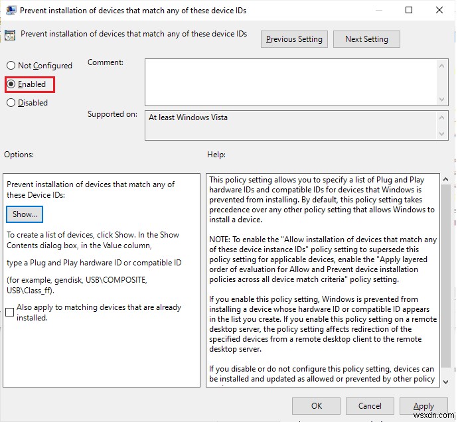Click the 'Help:' label
Viewport: 462px width, 422px height.
click(216, 155)
